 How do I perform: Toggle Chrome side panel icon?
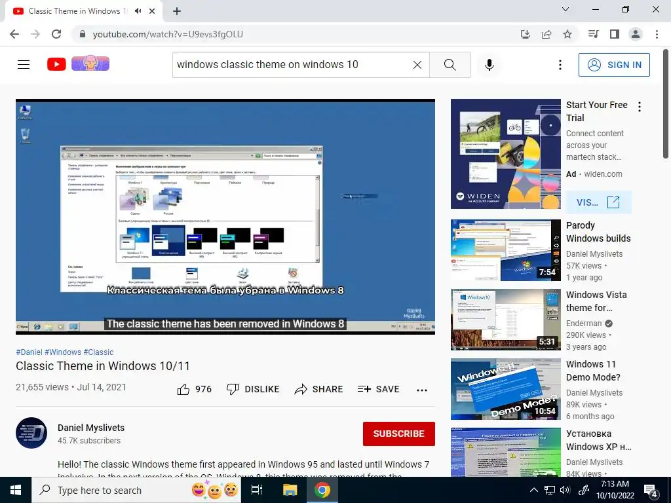tap(615, 34)
